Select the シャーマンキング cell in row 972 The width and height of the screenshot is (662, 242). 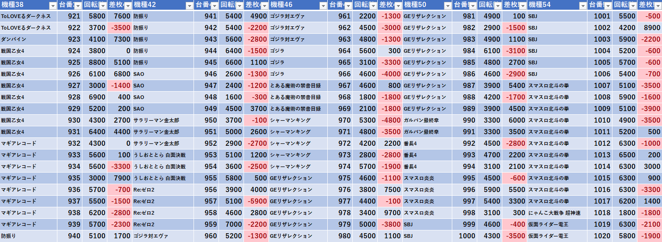(x=298, y=143)
